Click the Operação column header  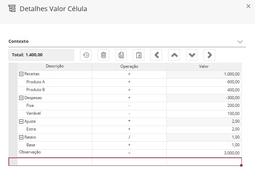pyautogui.click(x=129, y=66)
